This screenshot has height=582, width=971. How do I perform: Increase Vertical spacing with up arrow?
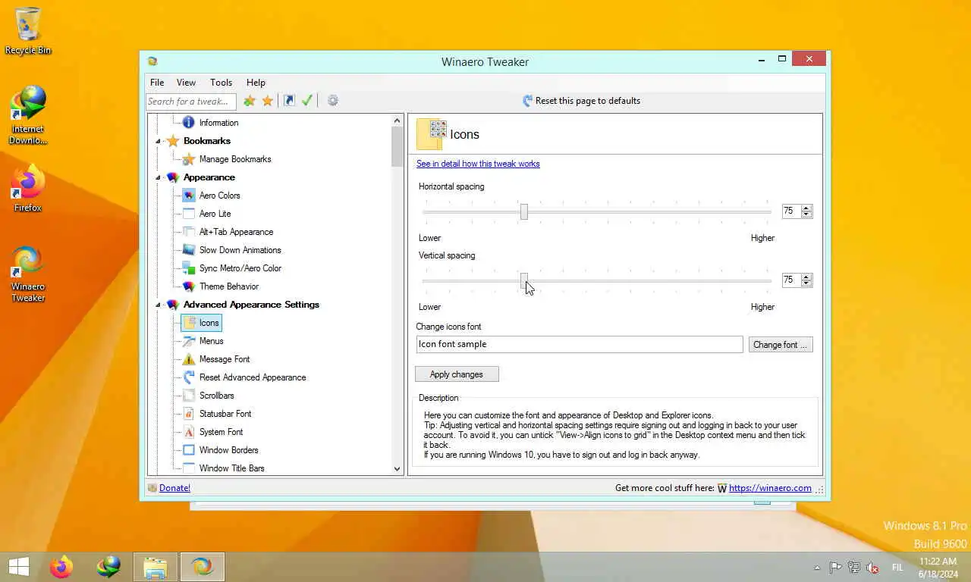pos(806,277)
